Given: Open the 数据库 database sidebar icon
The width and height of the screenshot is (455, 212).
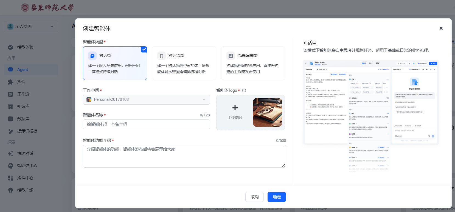Looking at the screenshot, I should (10, 119).
